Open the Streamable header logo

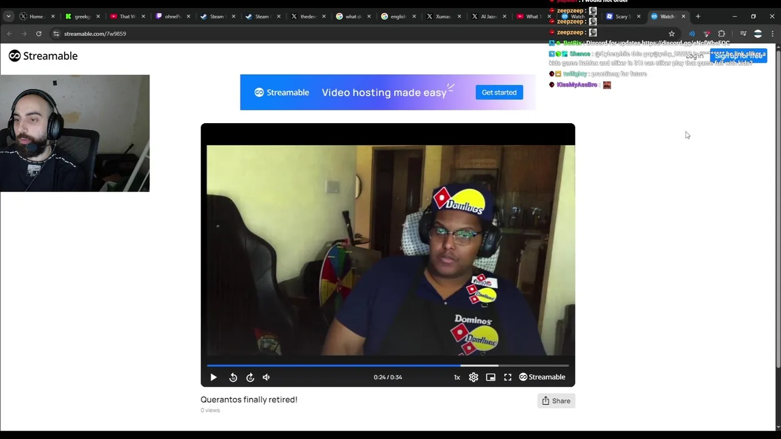[x=43, y=56]
